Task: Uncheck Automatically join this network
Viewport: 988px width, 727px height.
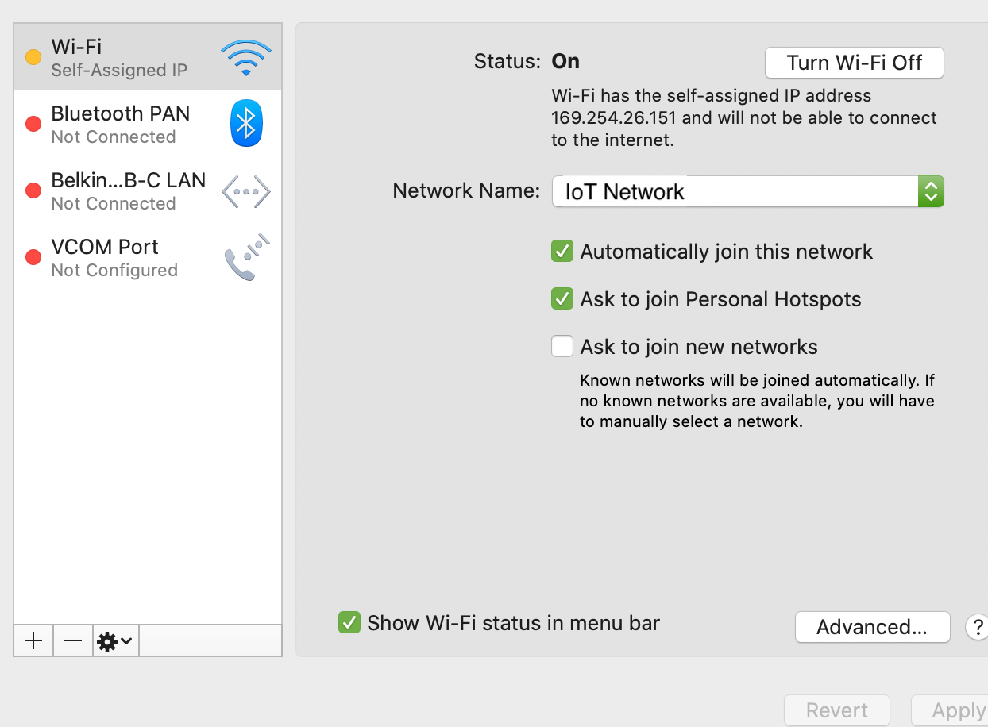Action: click(562, 252)
